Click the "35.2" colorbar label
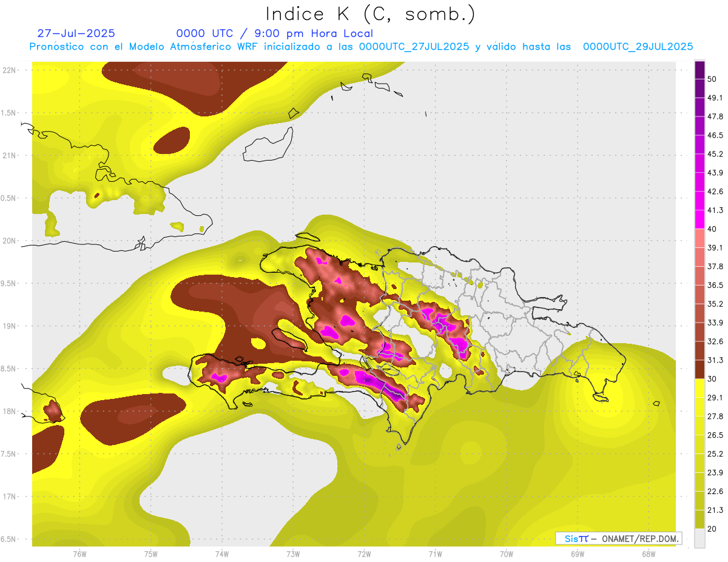Viewport: 728px width, 562px height. coord(716,304)
